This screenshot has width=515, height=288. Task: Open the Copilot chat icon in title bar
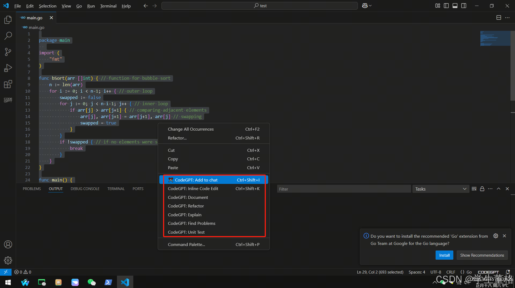click(365, 6)
